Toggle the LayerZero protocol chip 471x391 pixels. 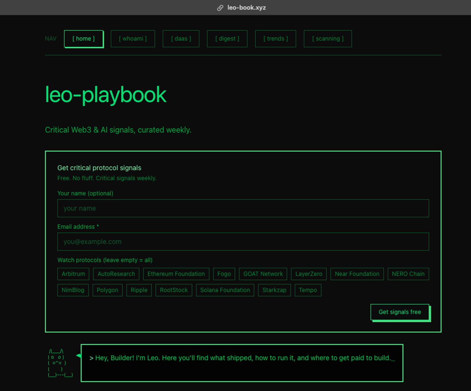tap(309, 274)
